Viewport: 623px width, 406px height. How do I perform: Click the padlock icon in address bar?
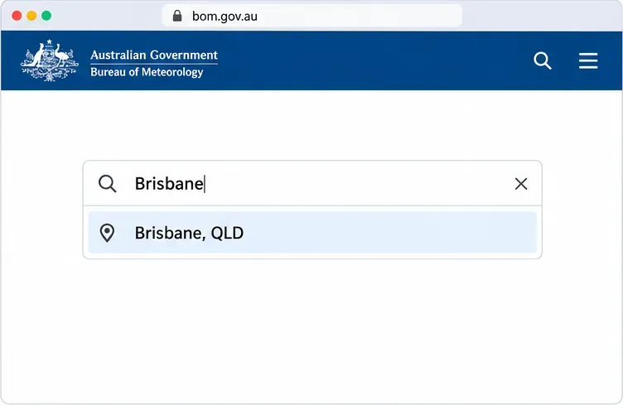pos(177,16)
